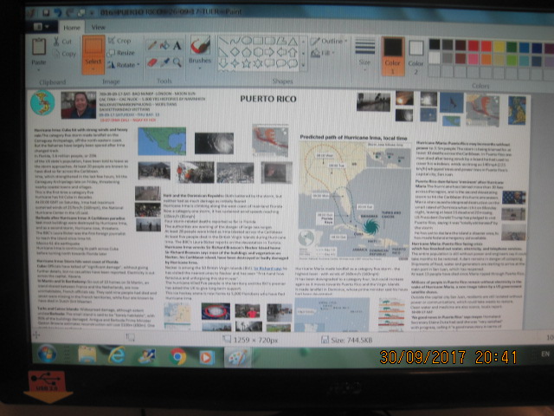The height and width of the screenshot is (416, 554).
Task: Choose the Right arrow shape
Action: (x=269, y=52)
